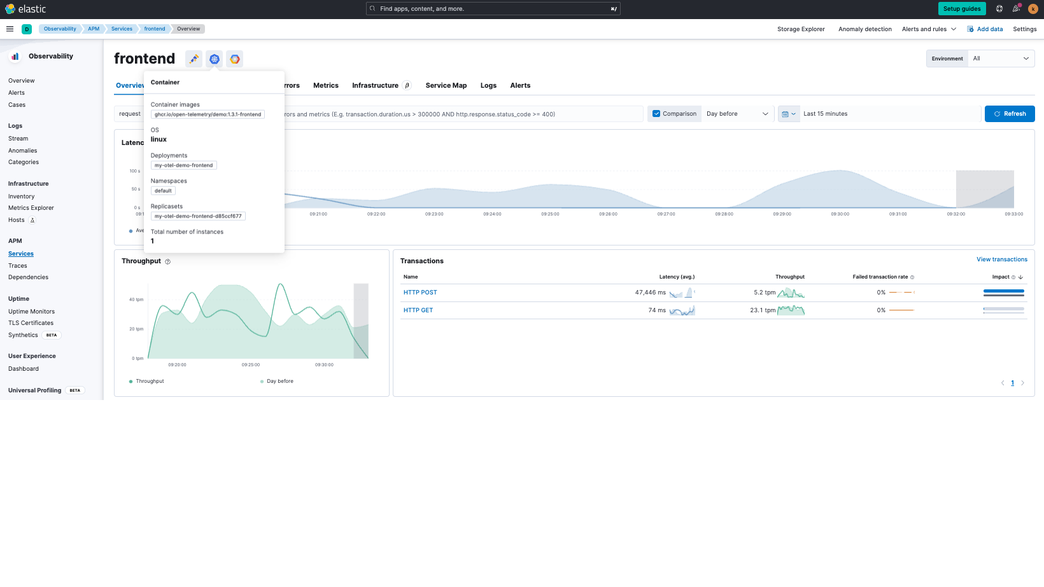Open the Add data link

click(x=985, y=29)
